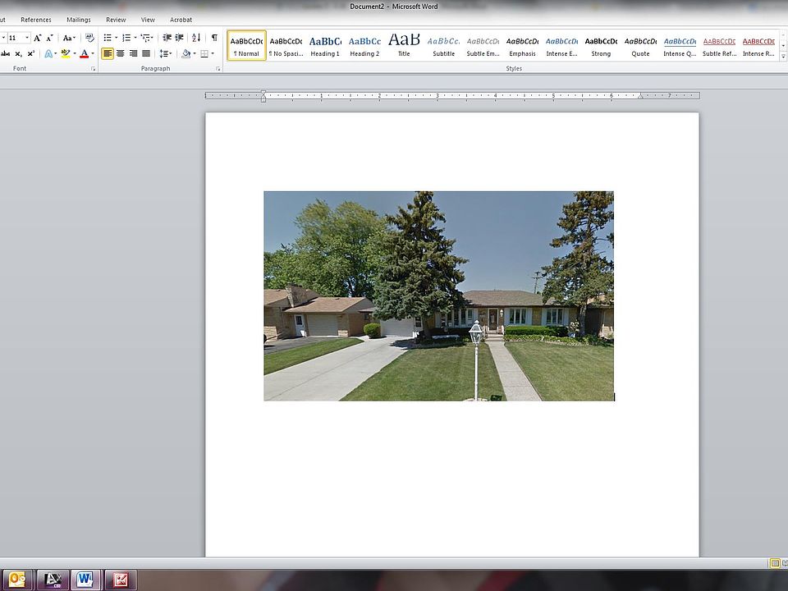Click the Bullets list icon
The image size is (788, 591).
click(107, 38)
